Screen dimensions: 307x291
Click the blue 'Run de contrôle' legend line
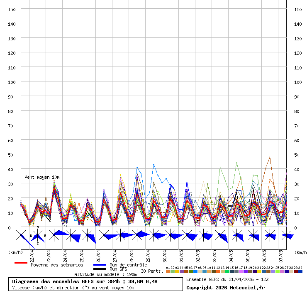[100, 265]
